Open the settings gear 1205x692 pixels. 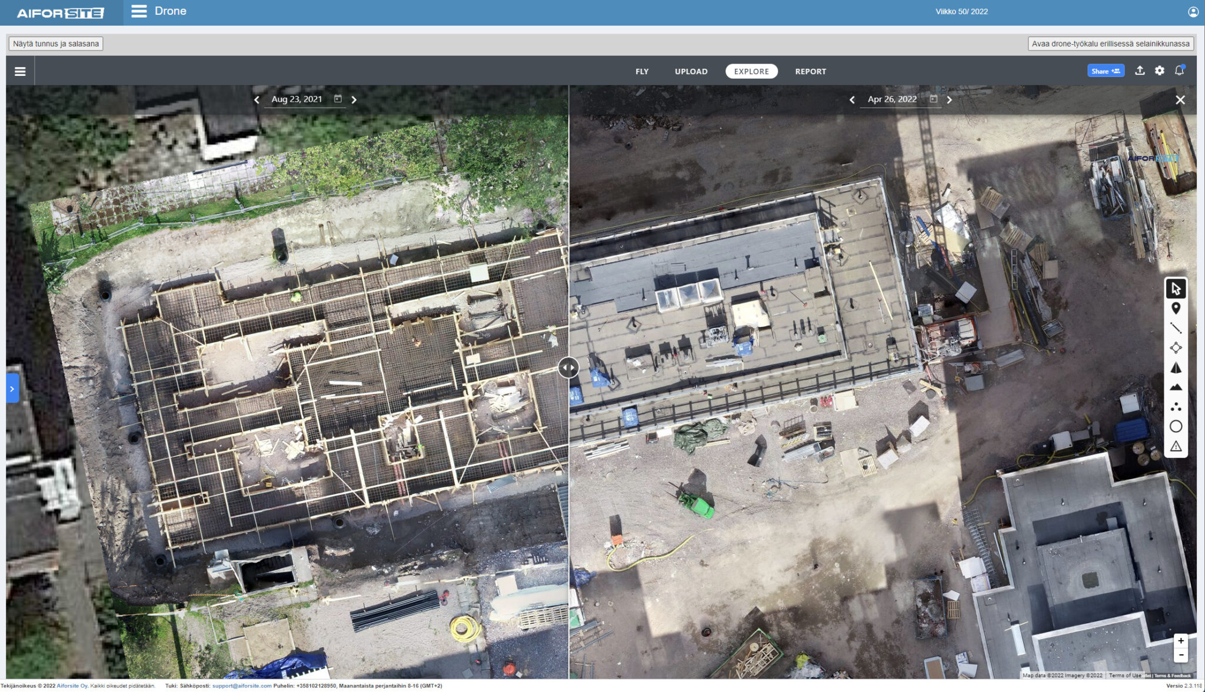pos(1160,71)
